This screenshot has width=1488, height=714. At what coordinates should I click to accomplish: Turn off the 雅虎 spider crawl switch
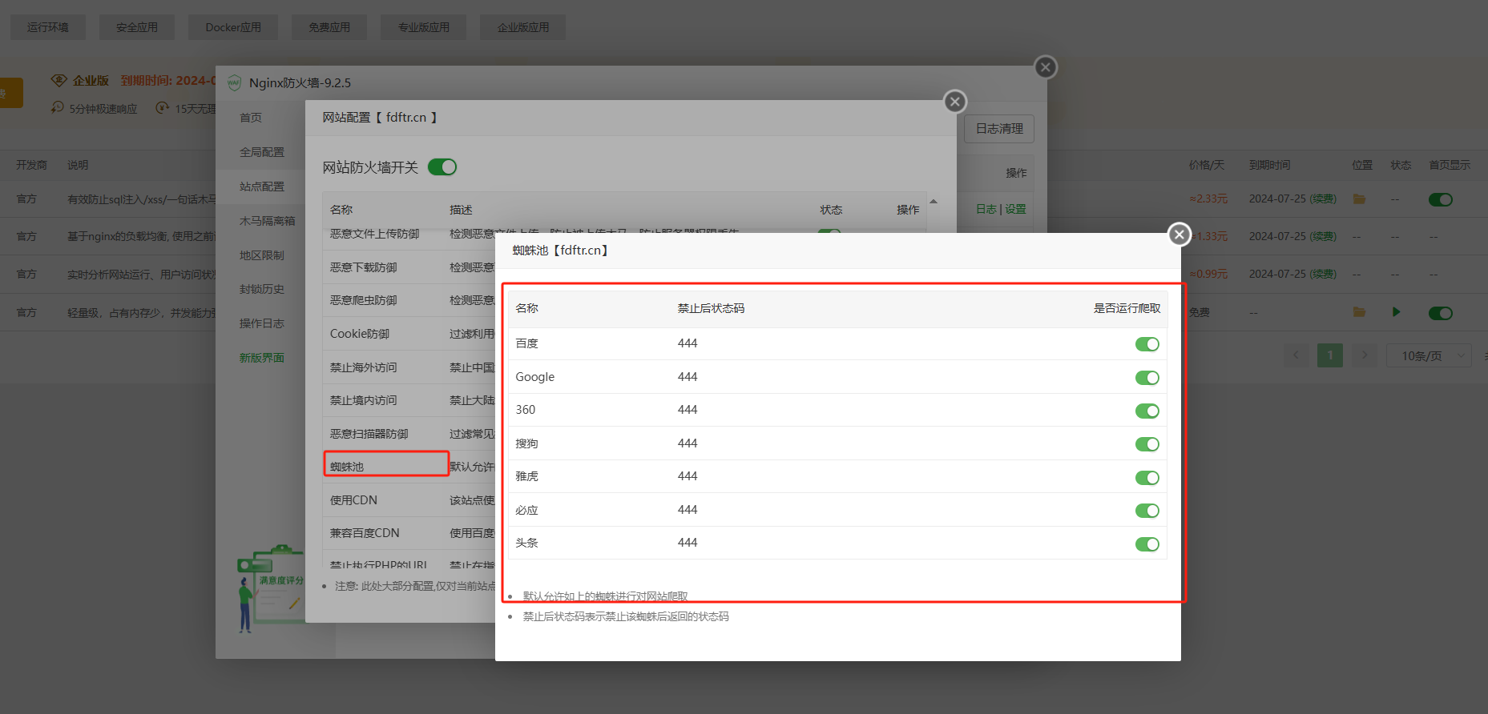(1147, 478)
